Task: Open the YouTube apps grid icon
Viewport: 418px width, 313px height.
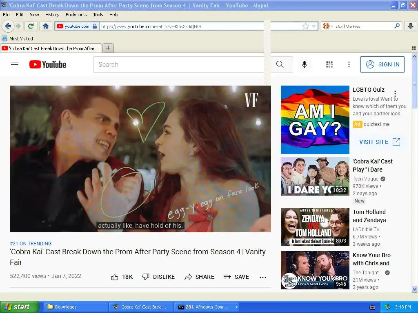Action: click(329, 64)
